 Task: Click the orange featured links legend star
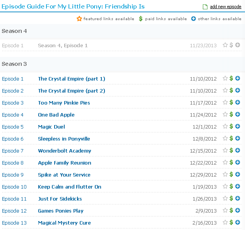pos(79,19)
